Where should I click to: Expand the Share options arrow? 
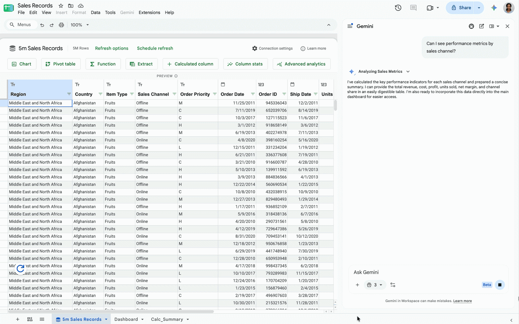point(479,8)
